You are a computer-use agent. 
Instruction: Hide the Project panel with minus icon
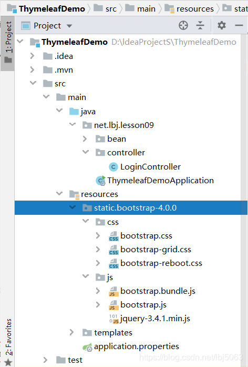[239, 25]
